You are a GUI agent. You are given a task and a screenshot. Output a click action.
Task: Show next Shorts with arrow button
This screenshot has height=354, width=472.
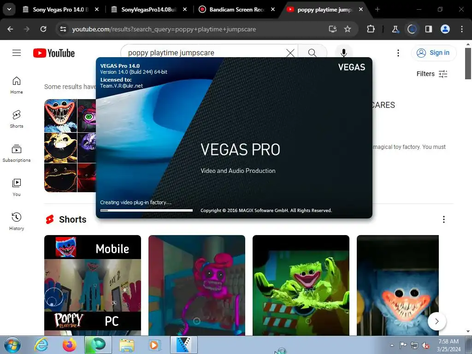[437, 321]
